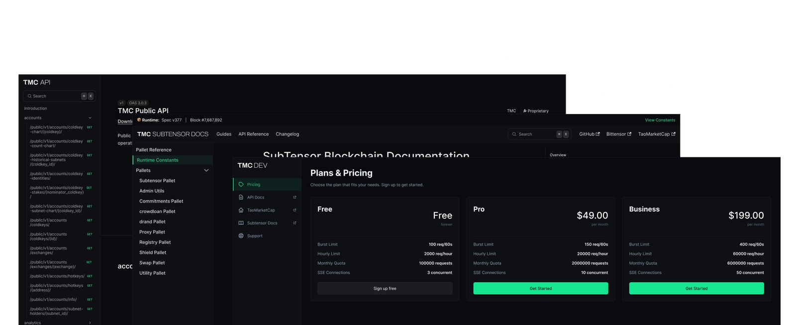Collapse the Pallets group chevron
The image size is (796, 325).
pyautogui.click(x=206, y=170)
